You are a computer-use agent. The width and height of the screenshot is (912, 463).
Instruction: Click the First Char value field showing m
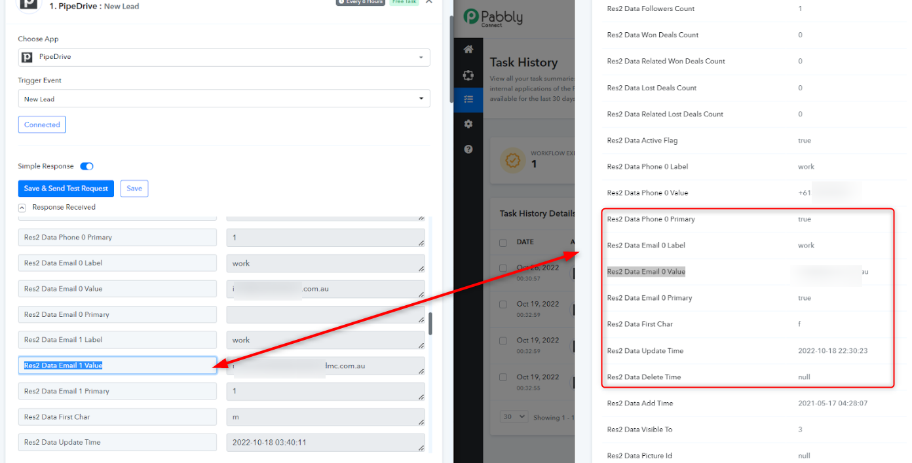click(326, 417)
